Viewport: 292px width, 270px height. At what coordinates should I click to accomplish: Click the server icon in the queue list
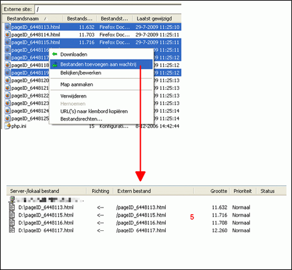tap(12, 199)
